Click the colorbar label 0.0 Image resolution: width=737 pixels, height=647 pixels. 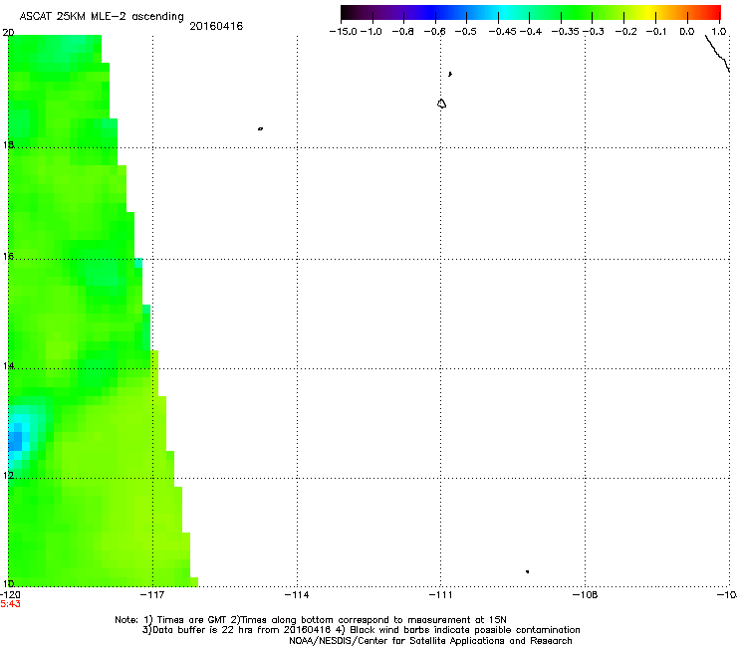click(x=687, y=32)
